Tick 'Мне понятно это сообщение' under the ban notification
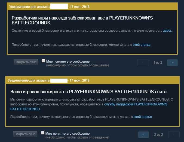184x142 pixels. (44, 61)
